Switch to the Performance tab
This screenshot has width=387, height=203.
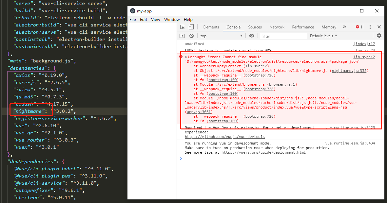(x=303, y=27)
